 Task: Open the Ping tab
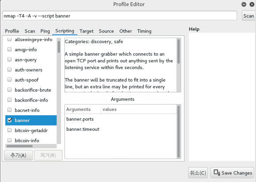pyautogui.click(x=45, y=31)
